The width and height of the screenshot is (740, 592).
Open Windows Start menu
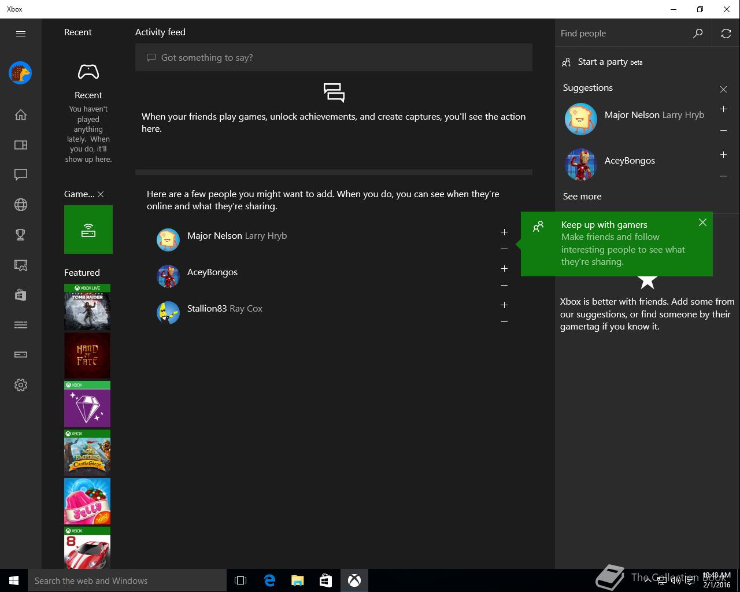(x=14, y=580)
